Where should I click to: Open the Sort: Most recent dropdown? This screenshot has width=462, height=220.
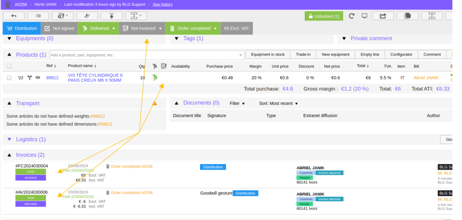click(x=278, y=104)
